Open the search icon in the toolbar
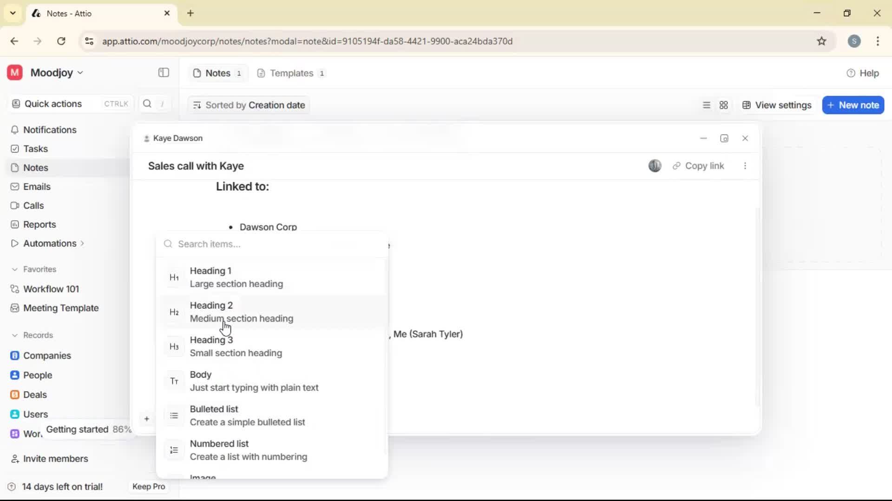This screenshot has width=892, height=501. pos(147,103)
